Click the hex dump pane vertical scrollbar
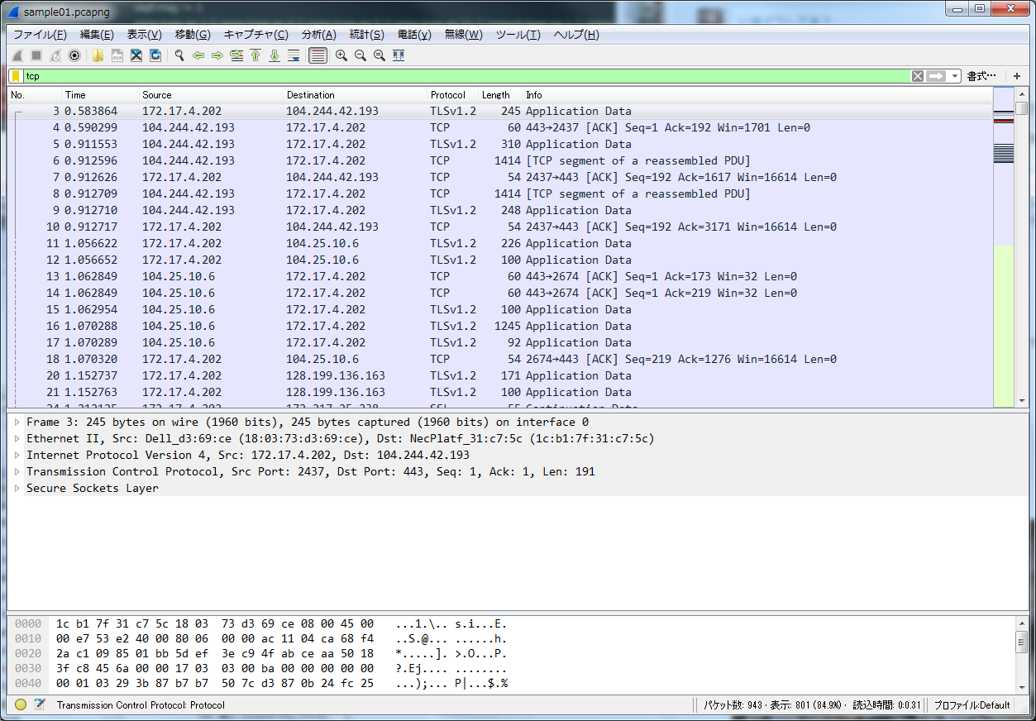 pos(1022,655)
